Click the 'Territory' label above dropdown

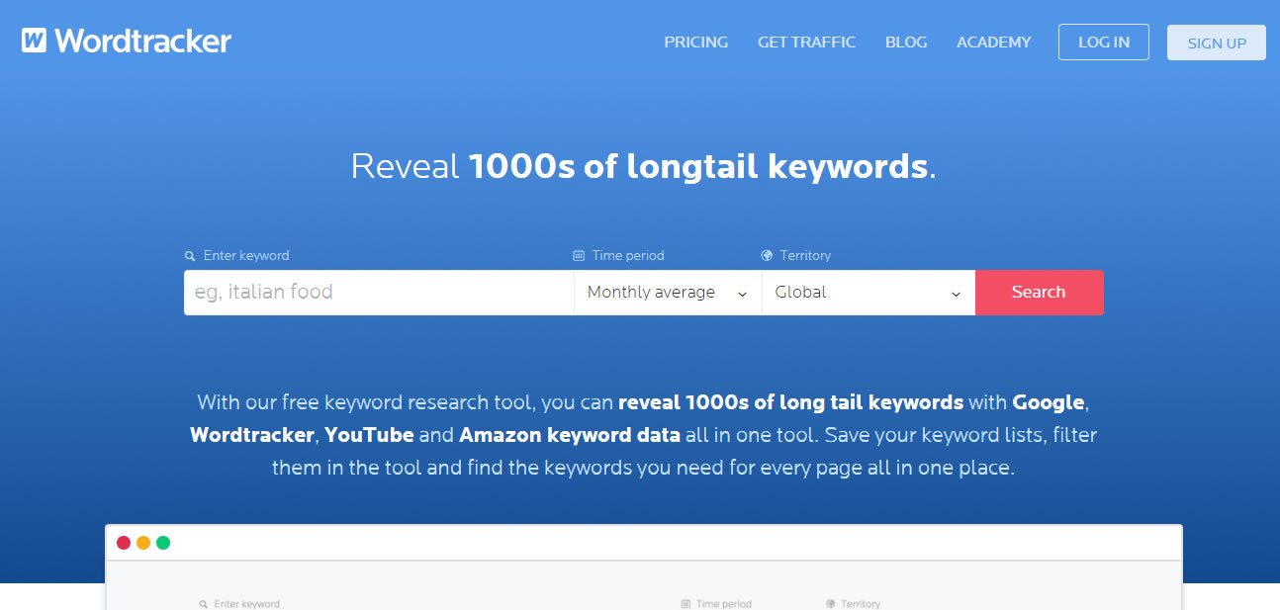click(805, 255)
